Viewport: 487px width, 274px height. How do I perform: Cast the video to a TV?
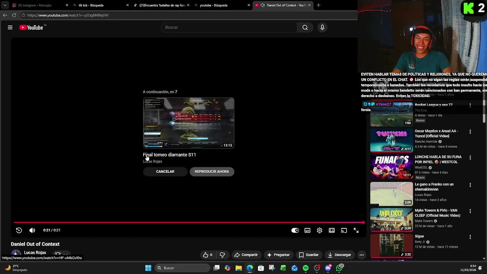[344, 230]
